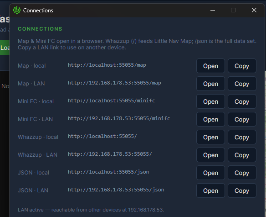Copy the JSON LAN URL
266x217 pixels.
(242, 191)
